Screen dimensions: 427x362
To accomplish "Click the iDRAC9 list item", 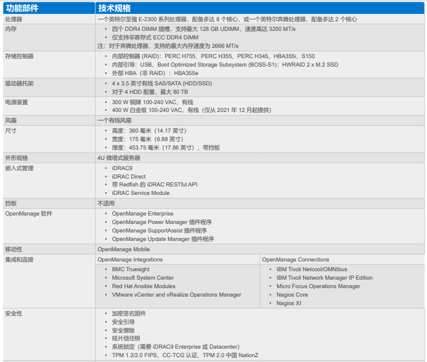I will [x=122, y=168].
